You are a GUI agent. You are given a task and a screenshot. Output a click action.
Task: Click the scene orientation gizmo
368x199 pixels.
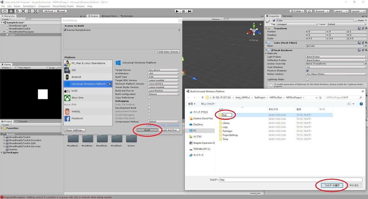click(254, 31)
